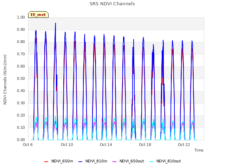The width and height of the screenshot is (225, 168).
Task: Click the 0.30 y-axis tick label
Action: click(x=21, y=103)
